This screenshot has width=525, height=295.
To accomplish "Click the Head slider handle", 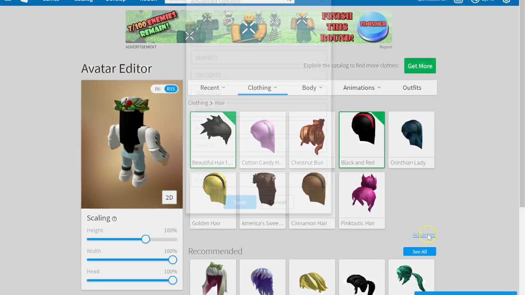I will (173, 280).
